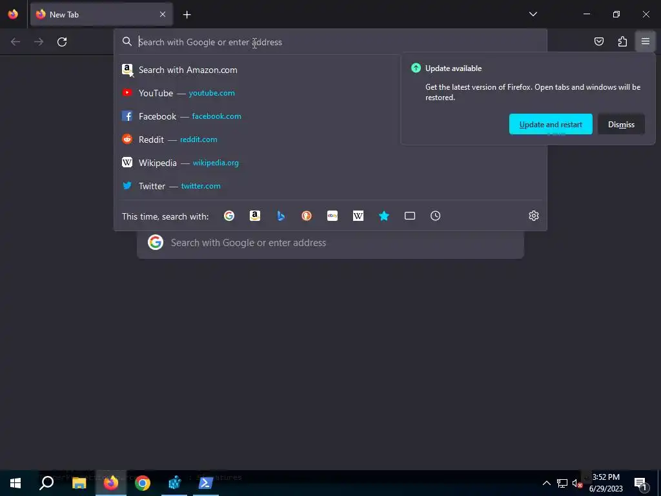Search this time with Wikipedia icon
661x496 pixels.
(x=358, y=216)
